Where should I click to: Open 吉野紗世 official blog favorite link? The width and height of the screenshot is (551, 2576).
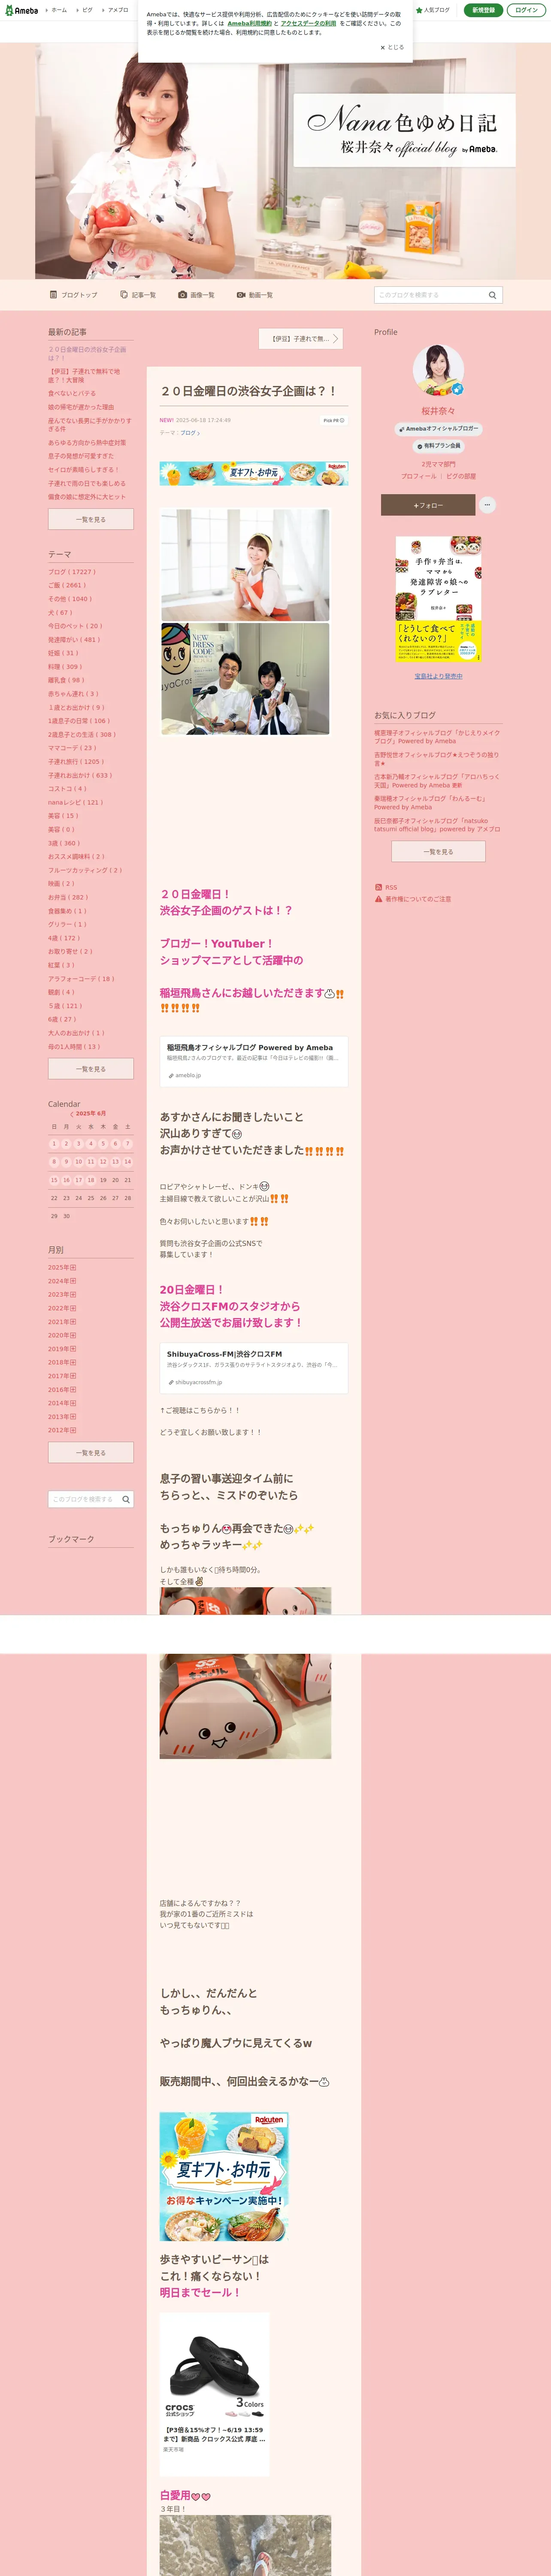point(436,759)
